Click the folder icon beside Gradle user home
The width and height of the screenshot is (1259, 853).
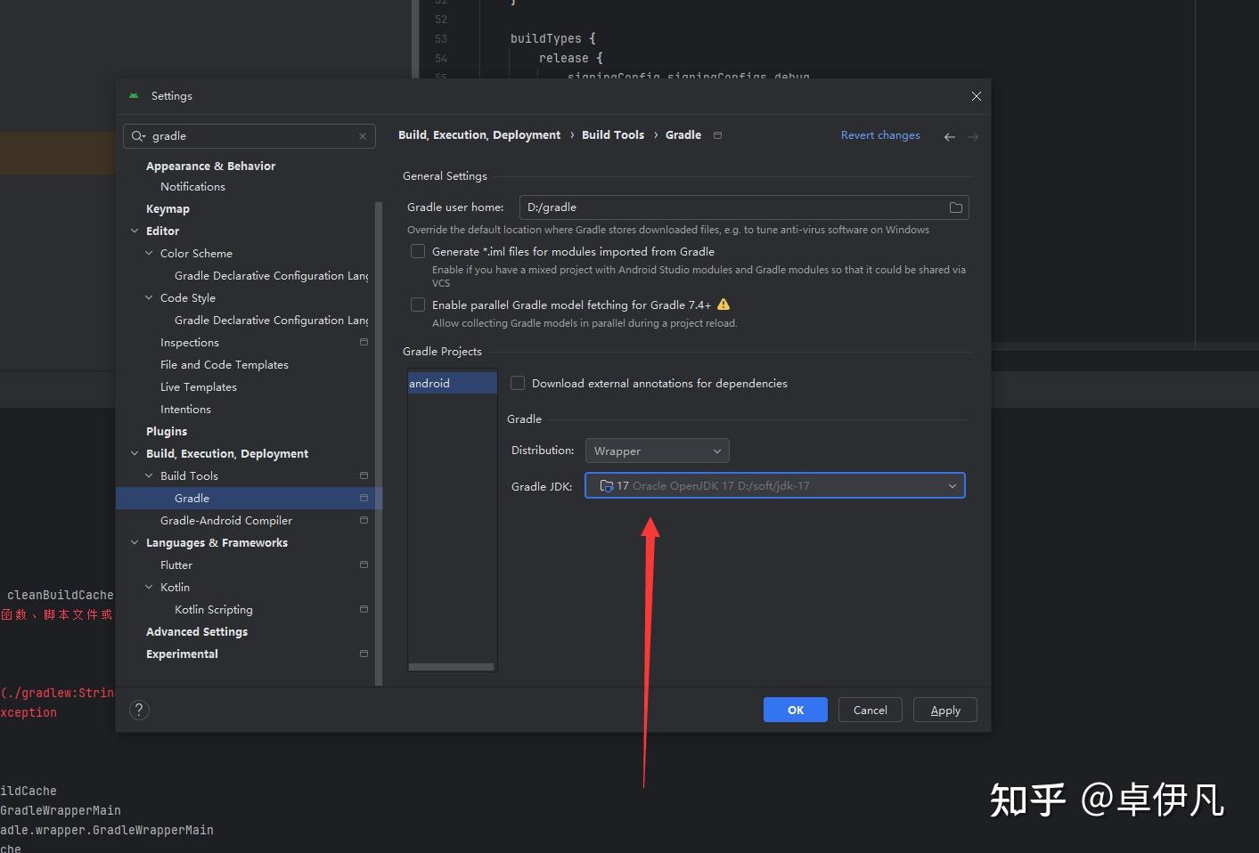click(x=955, y=207)
